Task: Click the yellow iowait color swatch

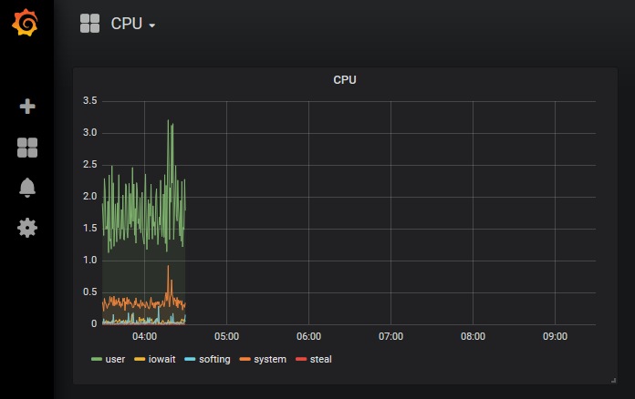Action: click(140, 360)
